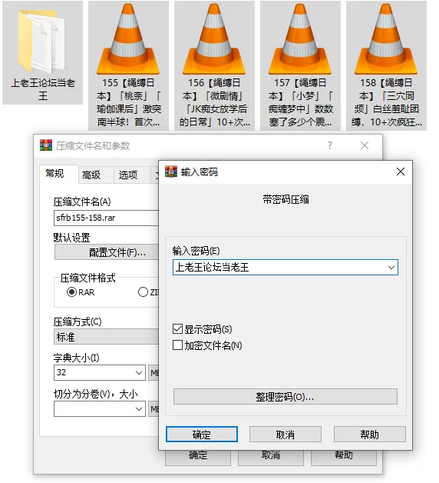Select the RAR format radio button

(x=71, y=291)
